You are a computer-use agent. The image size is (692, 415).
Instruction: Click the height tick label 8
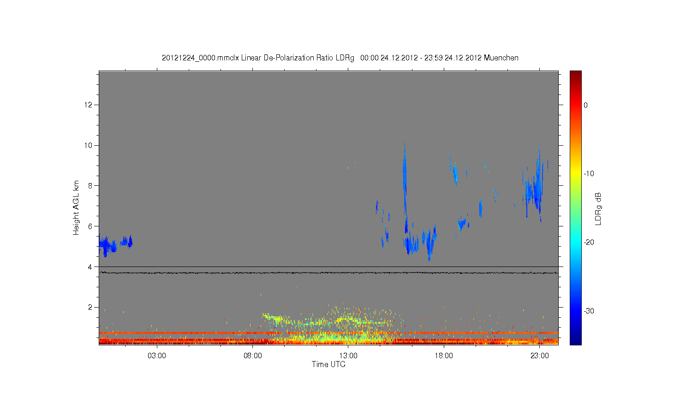tap(90, 186)
